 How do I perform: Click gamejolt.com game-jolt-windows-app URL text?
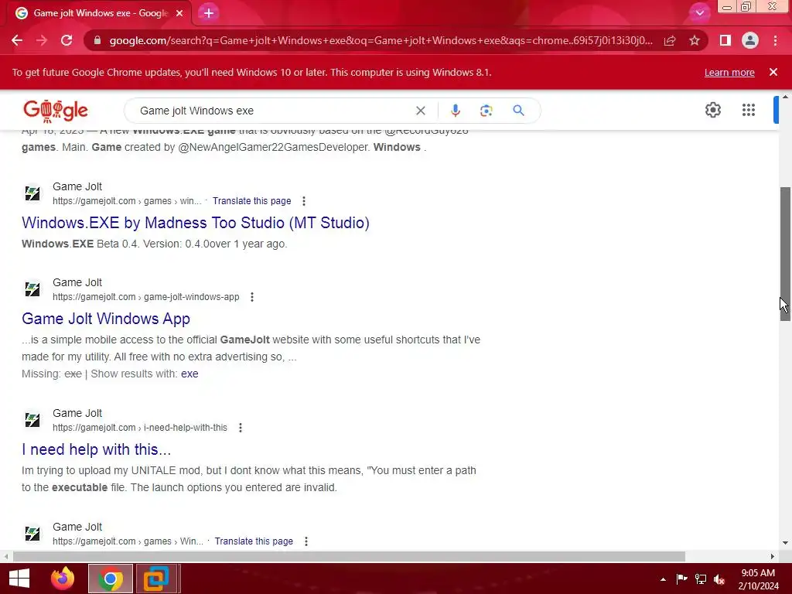point(146,297)
